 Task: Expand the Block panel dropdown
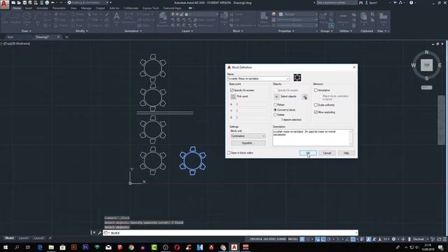tap(238, 31)
